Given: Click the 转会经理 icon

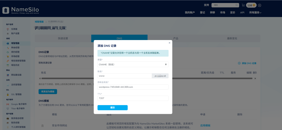Looking at the screenshot, I should coord(7,48).
